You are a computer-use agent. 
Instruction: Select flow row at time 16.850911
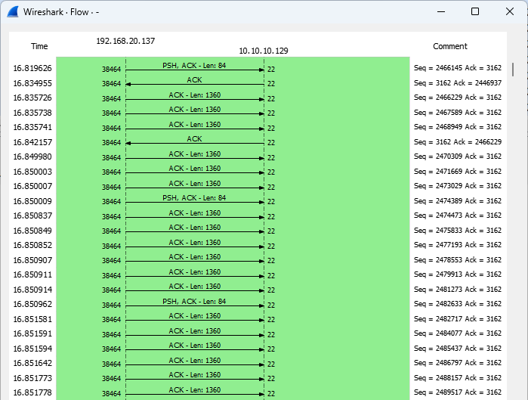[258, 274]
